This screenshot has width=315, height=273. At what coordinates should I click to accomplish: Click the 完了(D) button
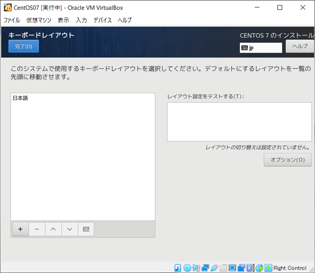[24, 46]
